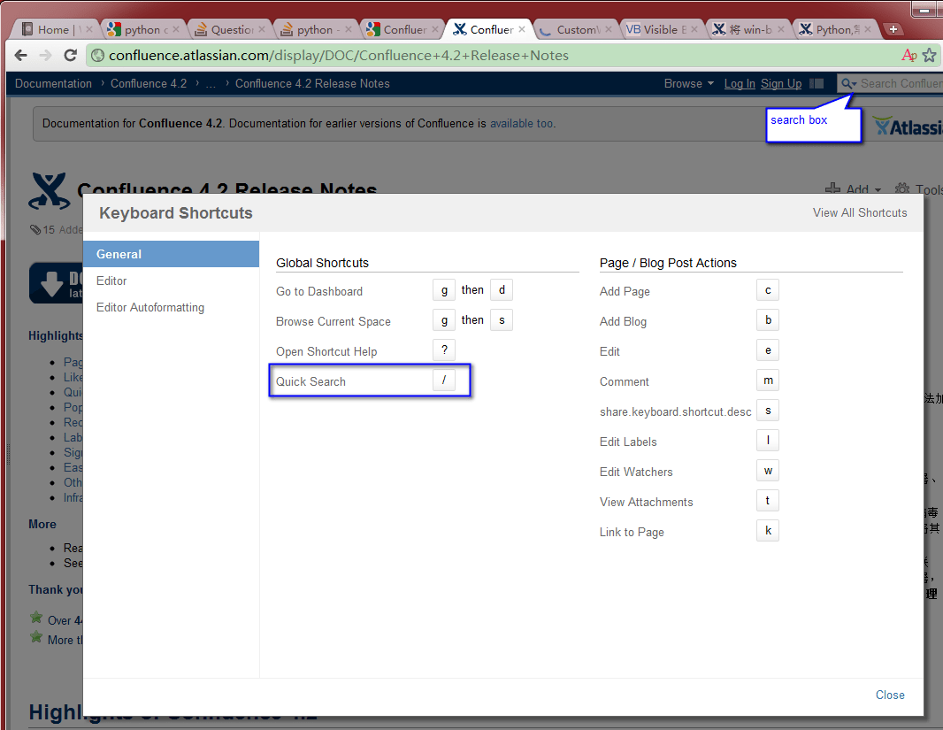The width and height of the screenshot is (943, 730).
Task: Click the 'Edit Labels' shortcut text
Action: tap(628, 442)
